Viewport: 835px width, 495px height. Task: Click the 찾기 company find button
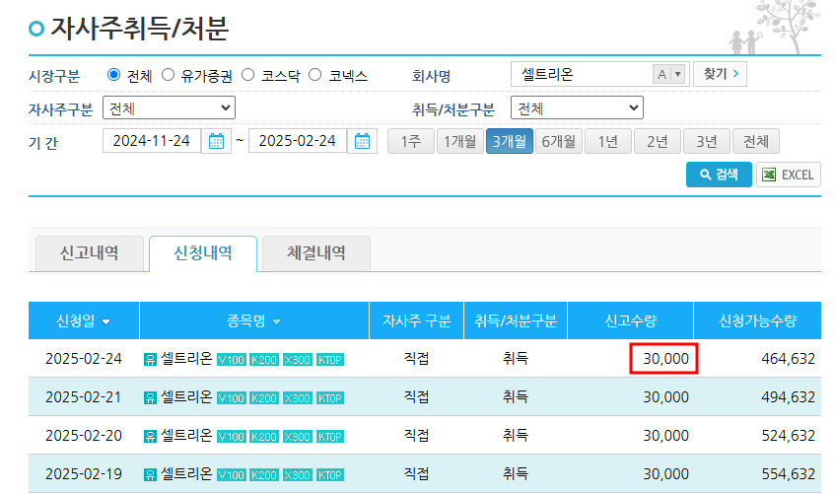(x=720, y=74)
